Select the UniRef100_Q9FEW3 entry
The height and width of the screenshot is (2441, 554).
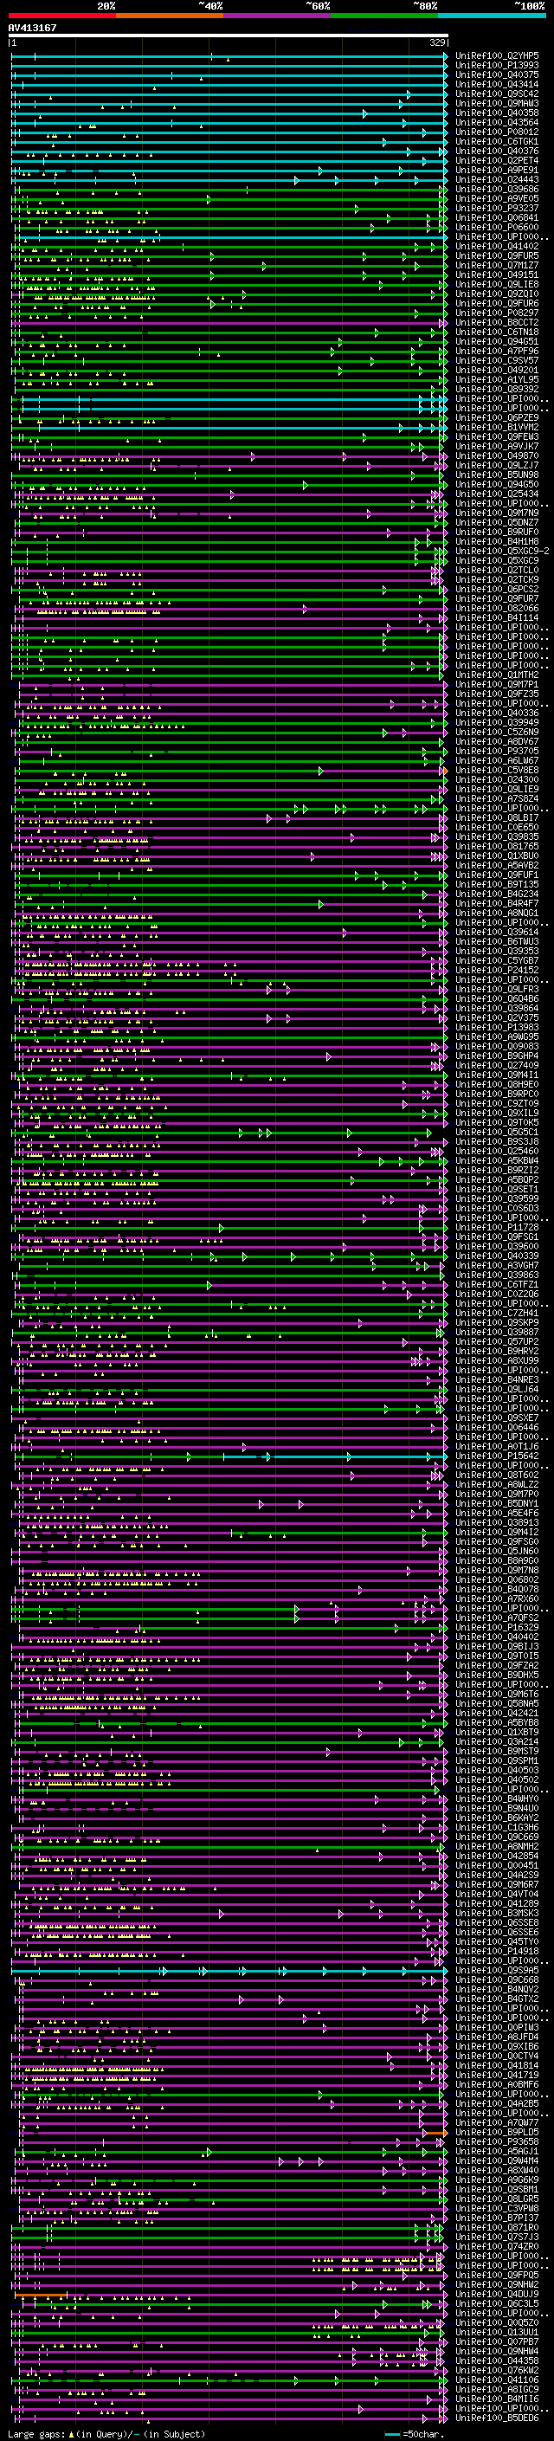496,436
